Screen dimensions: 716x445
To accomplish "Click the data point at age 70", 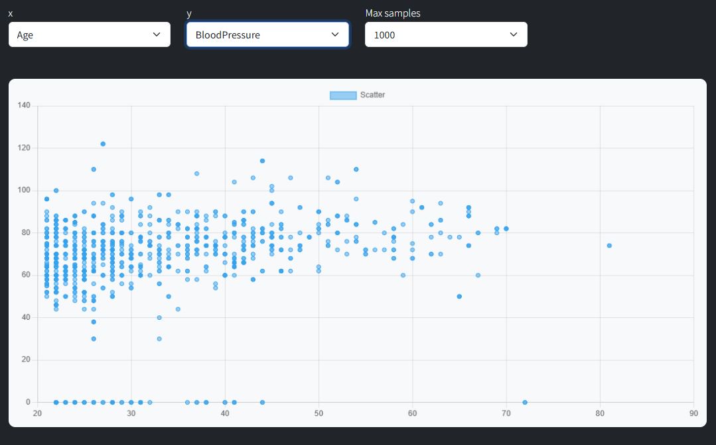I will [506, 228].
